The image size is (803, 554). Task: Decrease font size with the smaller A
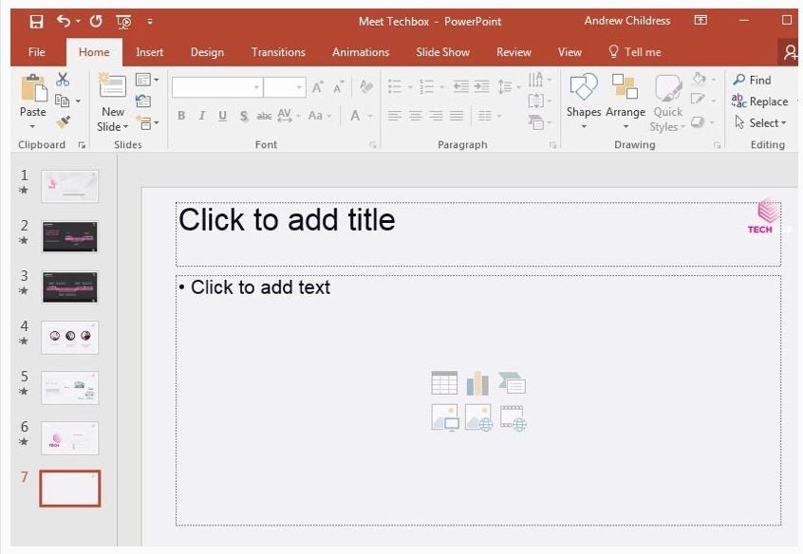tap(338, 87)
